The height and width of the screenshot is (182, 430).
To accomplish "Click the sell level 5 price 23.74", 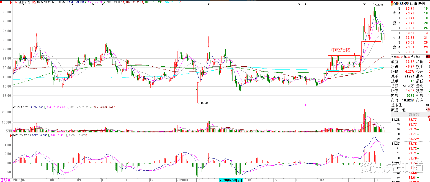I will [x=410, y=9].
